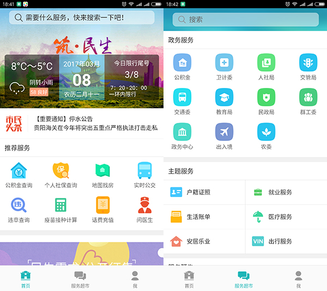Select 政务中心 government center icon
327x291 pixels.
tap(182, 136)
